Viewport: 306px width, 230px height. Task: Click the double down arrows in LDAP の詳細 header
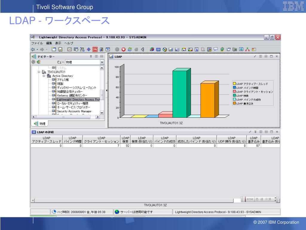(x=255, y=132)
